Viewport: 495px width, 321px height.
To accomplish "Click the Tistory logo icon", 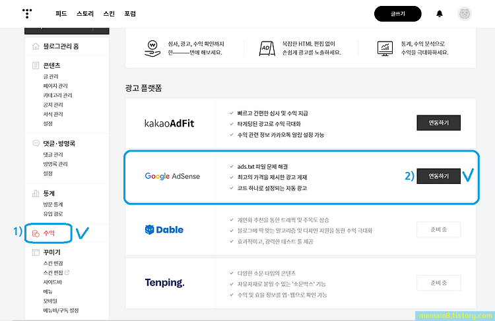I will (x=27, y=14).
